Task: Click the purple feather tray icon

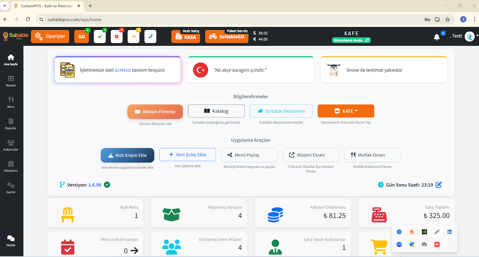Action: 437,232
